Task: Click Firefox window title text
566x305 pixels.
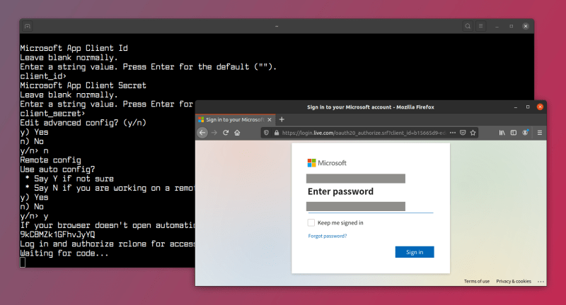Action: 370,107
